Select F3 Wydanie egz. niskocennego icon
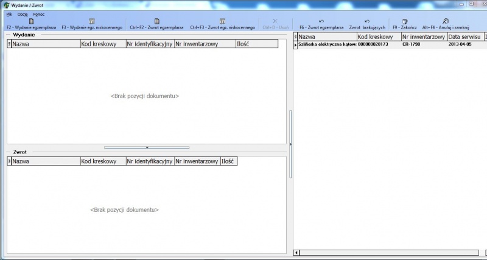Screen dimensions: 487x260 (x=92, y=21)
